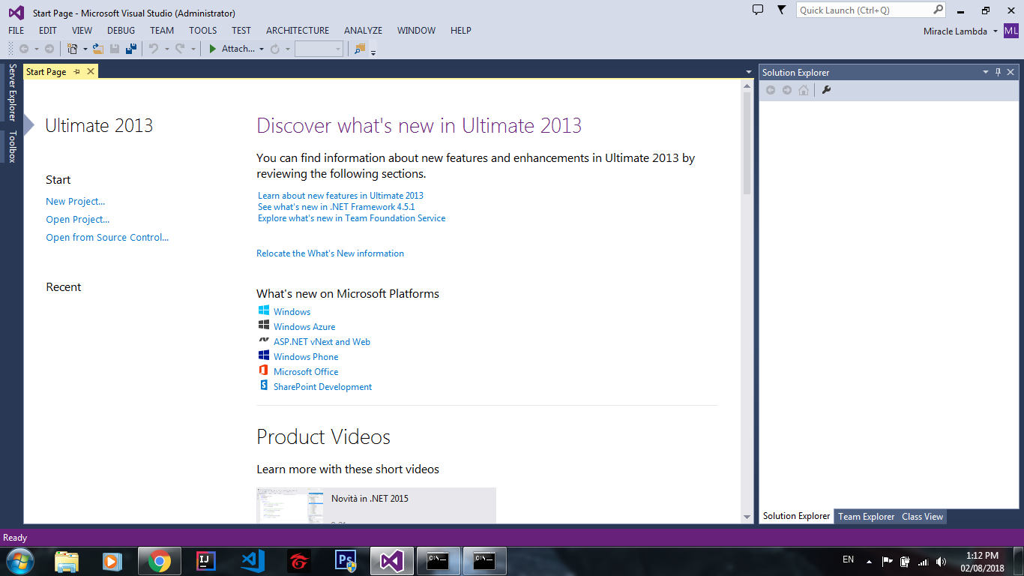Open the New Project dropdown arrow in toolbar
This screenshot has height=576, width=1024.
click(85, 49)
